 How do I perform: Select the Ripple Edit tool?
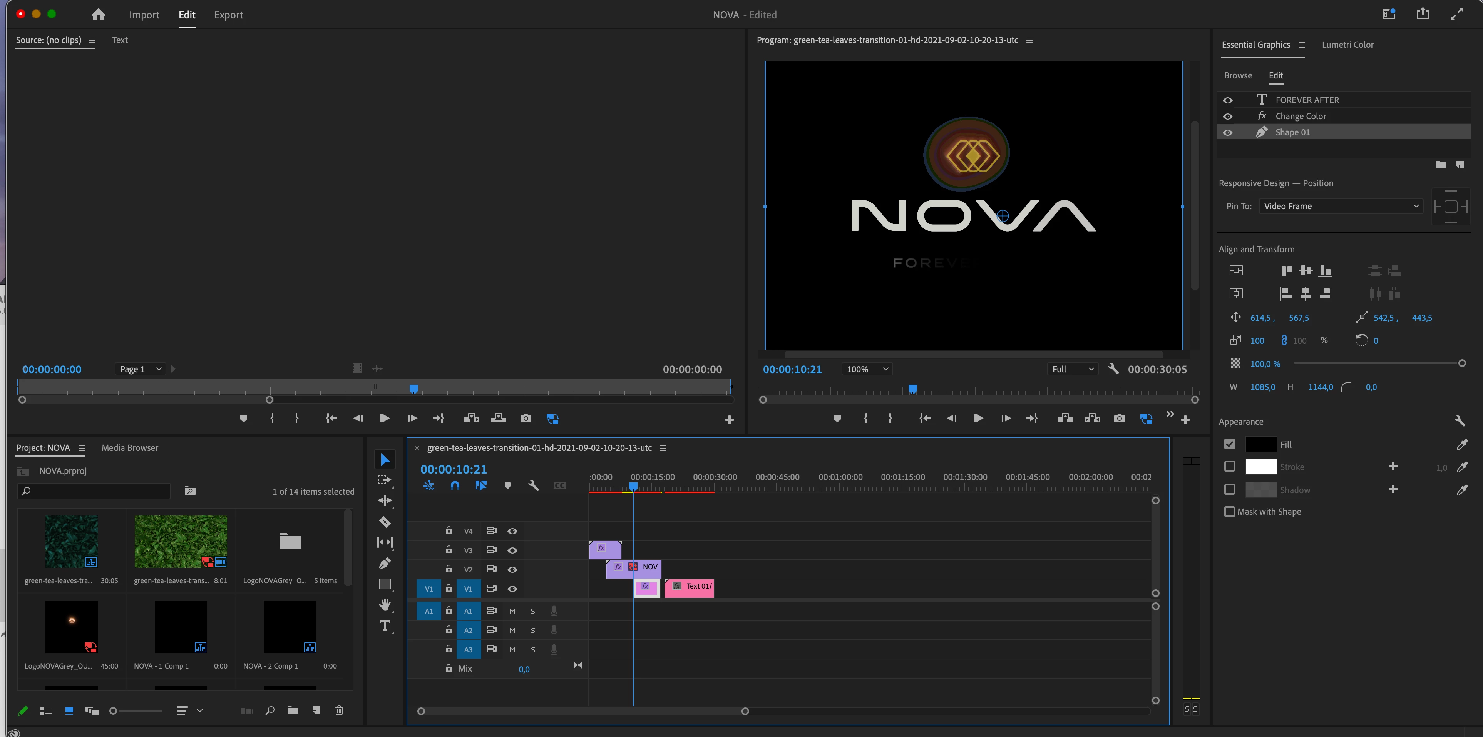385,500
